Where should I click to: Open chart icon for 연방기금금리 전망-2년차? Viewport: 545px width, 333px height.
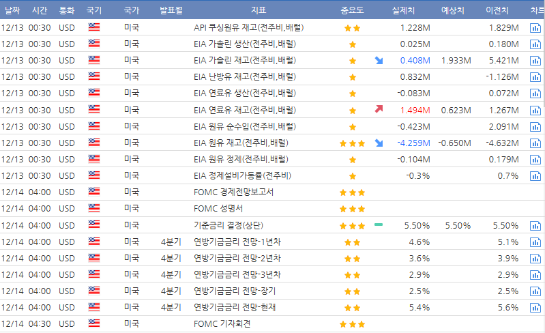[x=535, y=258]
